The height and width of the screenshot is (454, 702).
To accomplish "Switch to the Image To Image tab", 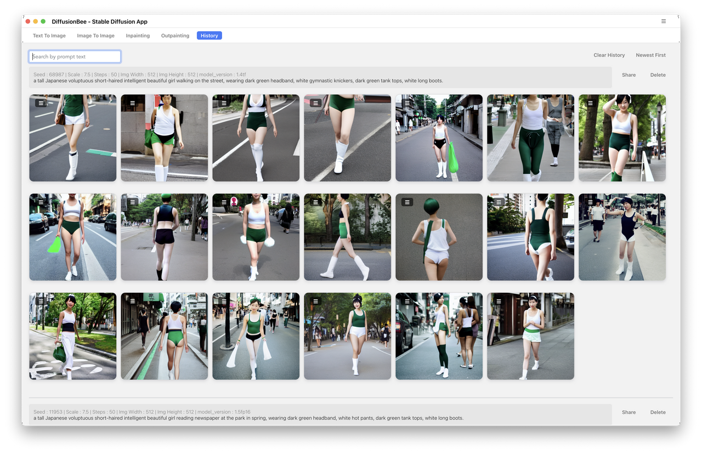I will click(x=95, y=36).
